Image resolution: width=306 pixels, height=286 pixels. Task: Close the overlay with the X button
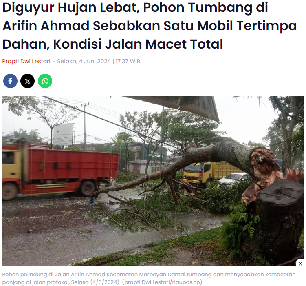click(x=300, y=264)
